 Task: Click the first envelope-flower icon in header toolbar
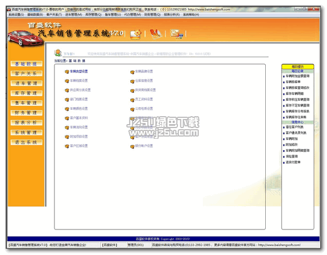pyautogui.click(x=135, y=34)
